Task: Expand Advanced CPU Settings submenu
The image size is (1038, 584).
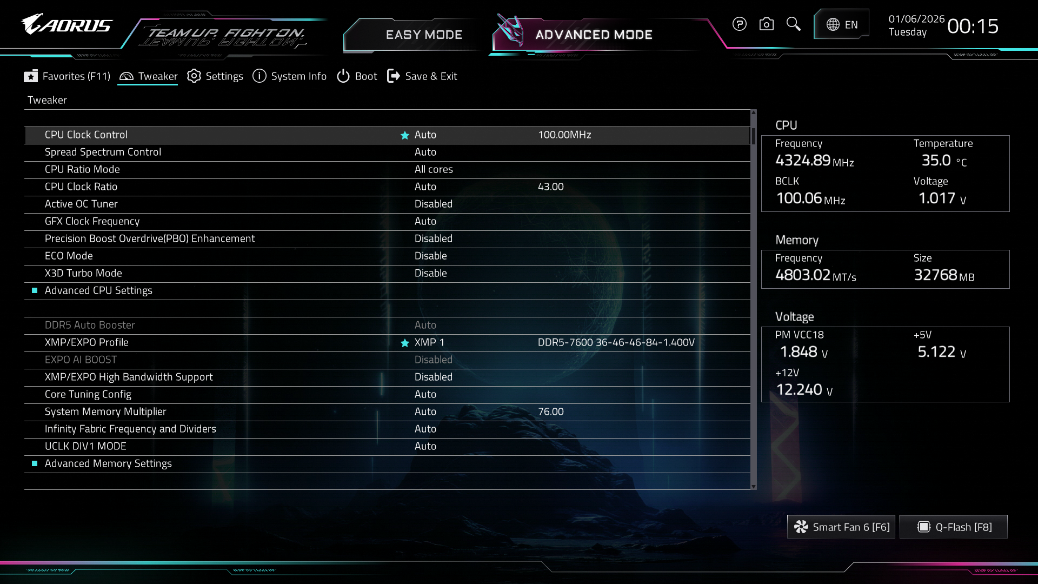Action: tap(98, 290)
